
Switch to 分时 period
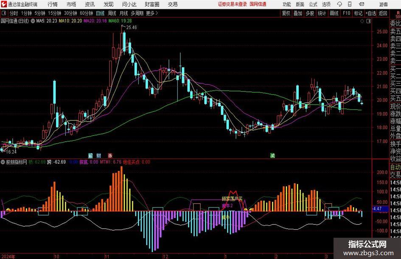click(14, 13)
